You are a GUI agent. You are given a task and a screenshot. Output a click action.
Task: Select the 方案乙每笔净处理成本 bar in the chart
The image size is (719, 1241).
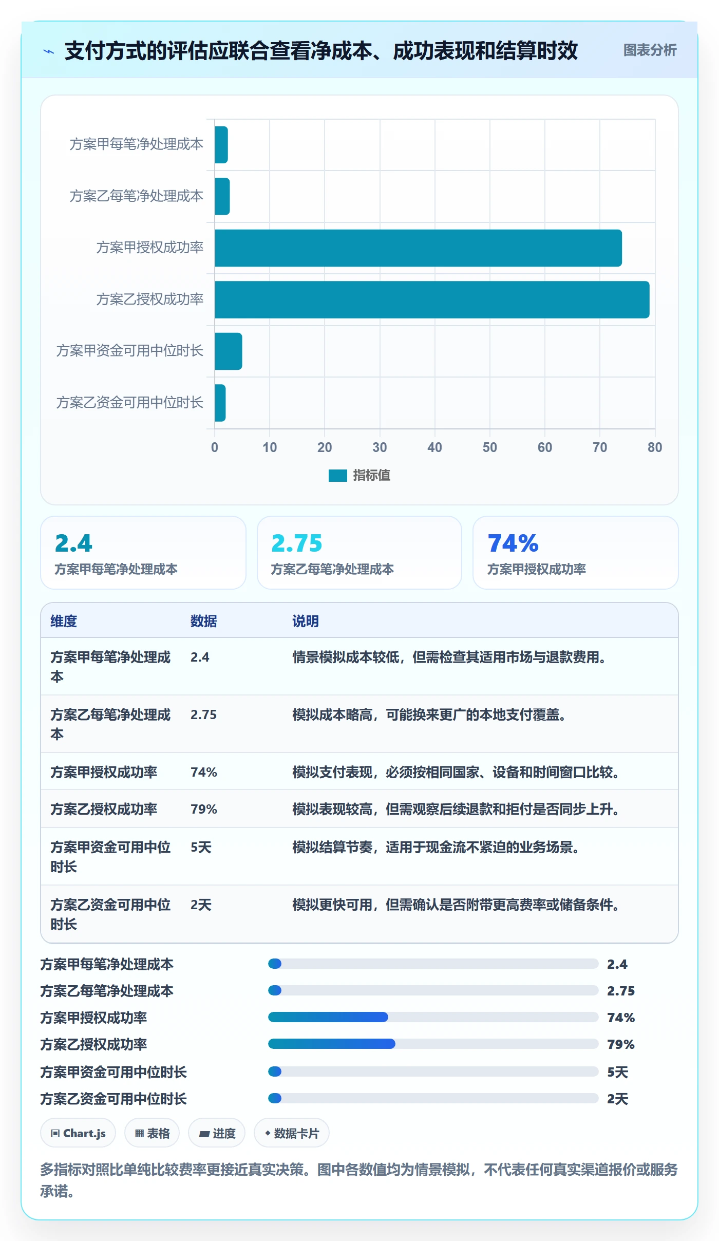tap(222, 196)
